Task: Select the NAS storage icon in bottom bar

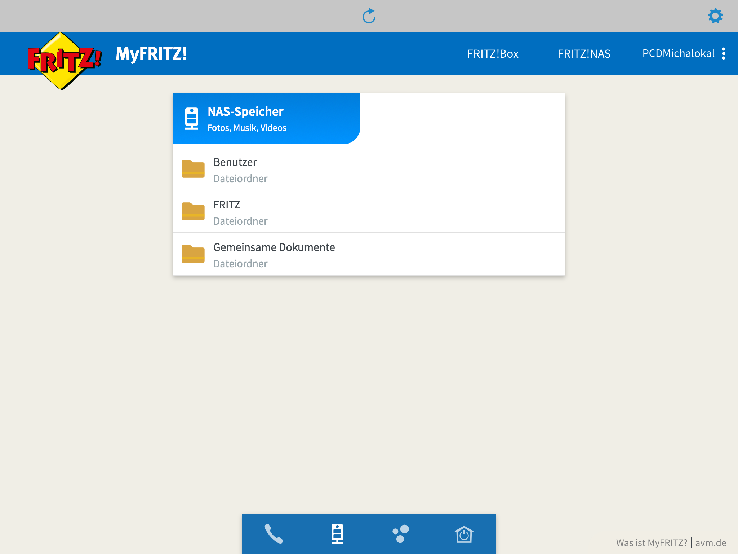Action: 337,534
